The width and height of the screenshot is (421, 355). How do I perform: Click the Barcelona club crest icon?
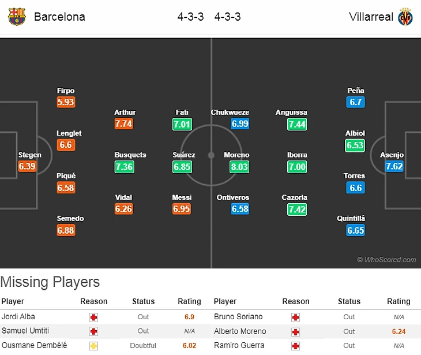point(17,17)
